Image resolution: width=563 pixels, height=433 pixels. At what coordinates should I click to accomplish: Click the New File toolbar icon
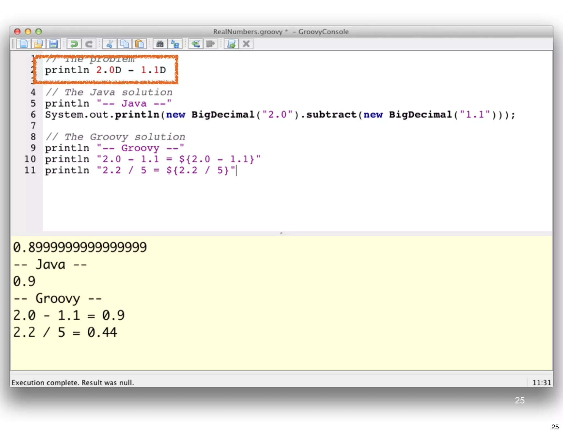pyautogui.click(x=24, y=44)
